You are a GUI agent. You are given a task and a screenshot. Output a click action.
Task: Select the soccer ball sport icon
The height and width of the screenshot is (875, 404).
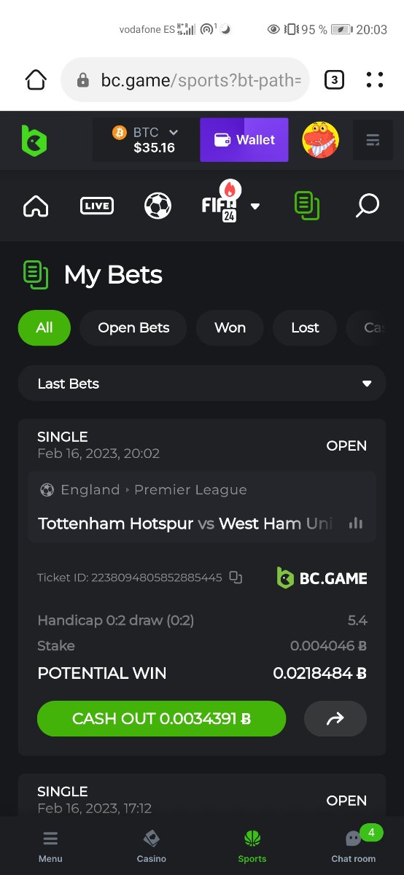(158, 206)
